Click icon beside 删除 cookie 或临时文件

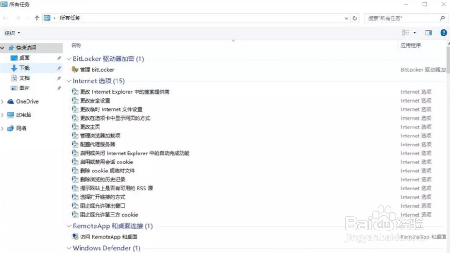(x=75, y=171)
